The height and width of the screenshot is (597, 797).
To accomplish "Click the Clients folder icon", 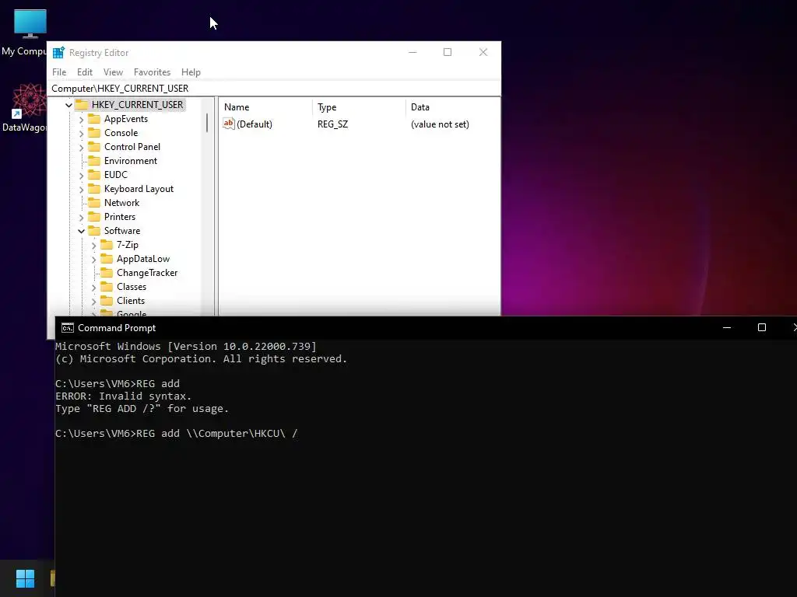I will pyautogui.click(x=107, y=301).
